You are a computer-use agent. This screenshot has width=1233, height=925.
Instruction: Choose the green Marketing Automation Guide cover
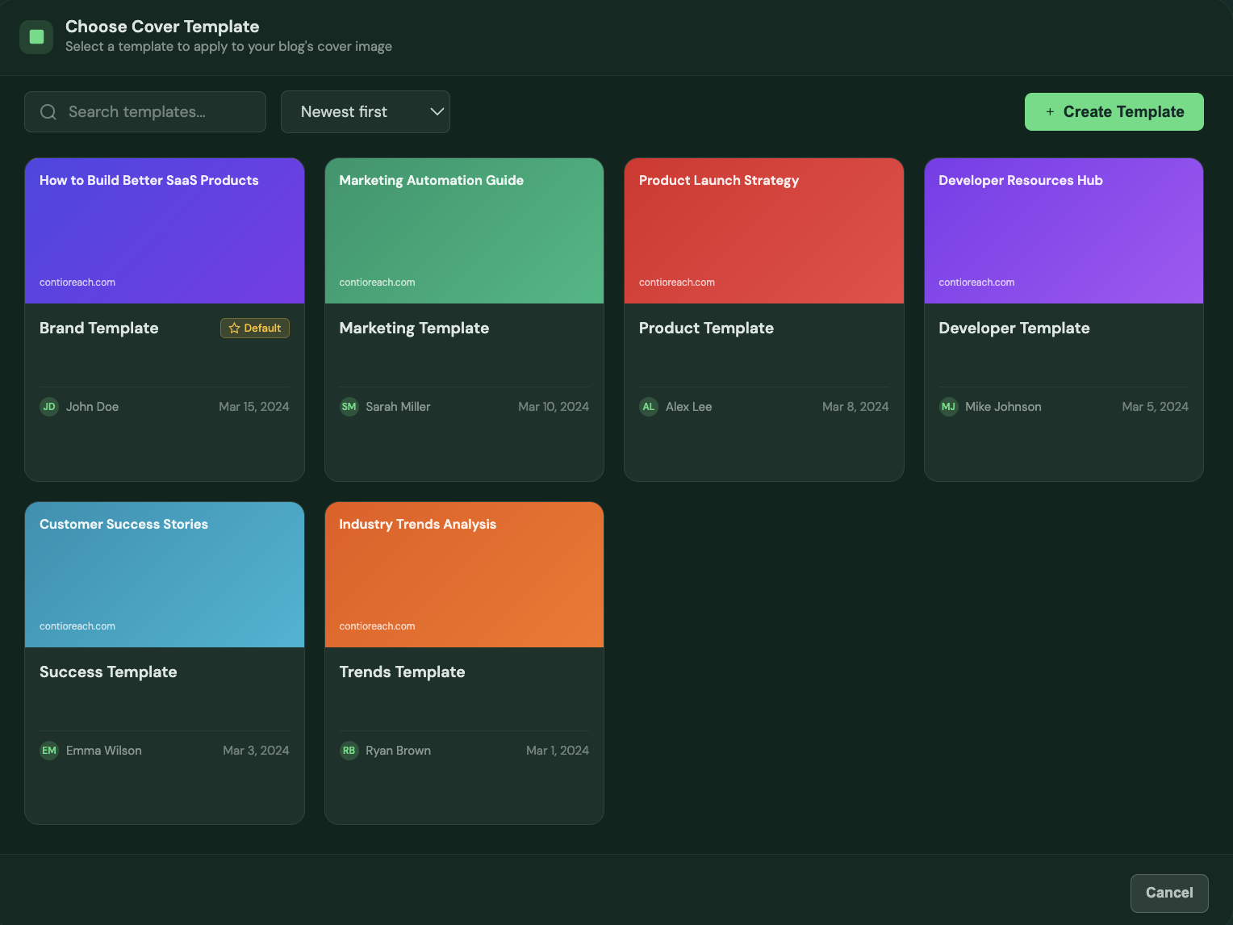(464, 232)
